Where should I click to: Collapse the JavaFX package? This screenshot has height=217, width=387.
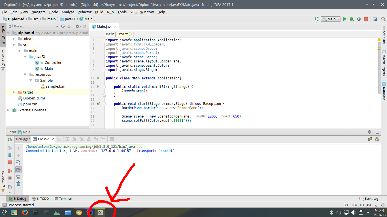click(25, 57)
